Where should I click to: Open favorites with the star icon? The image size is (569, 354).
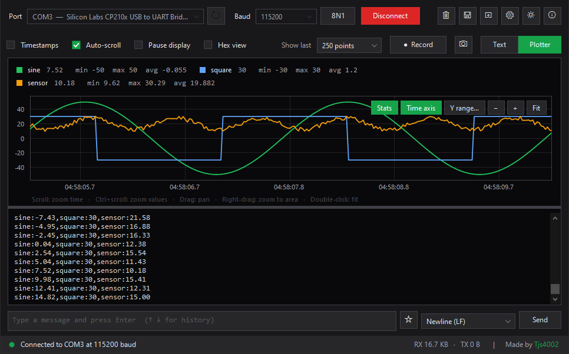[x=409, y=319]
